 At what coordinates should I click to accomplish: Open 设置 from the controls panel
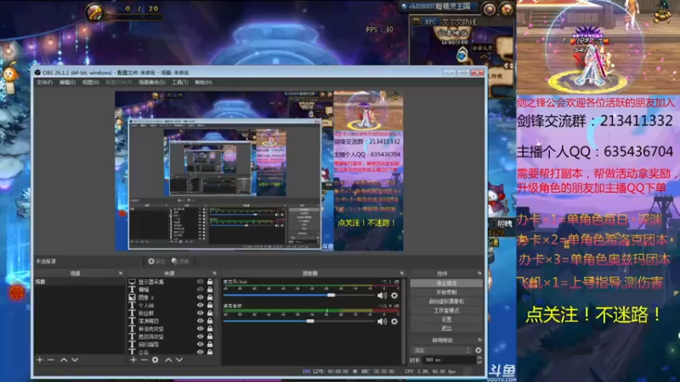(x=446, y=319)
